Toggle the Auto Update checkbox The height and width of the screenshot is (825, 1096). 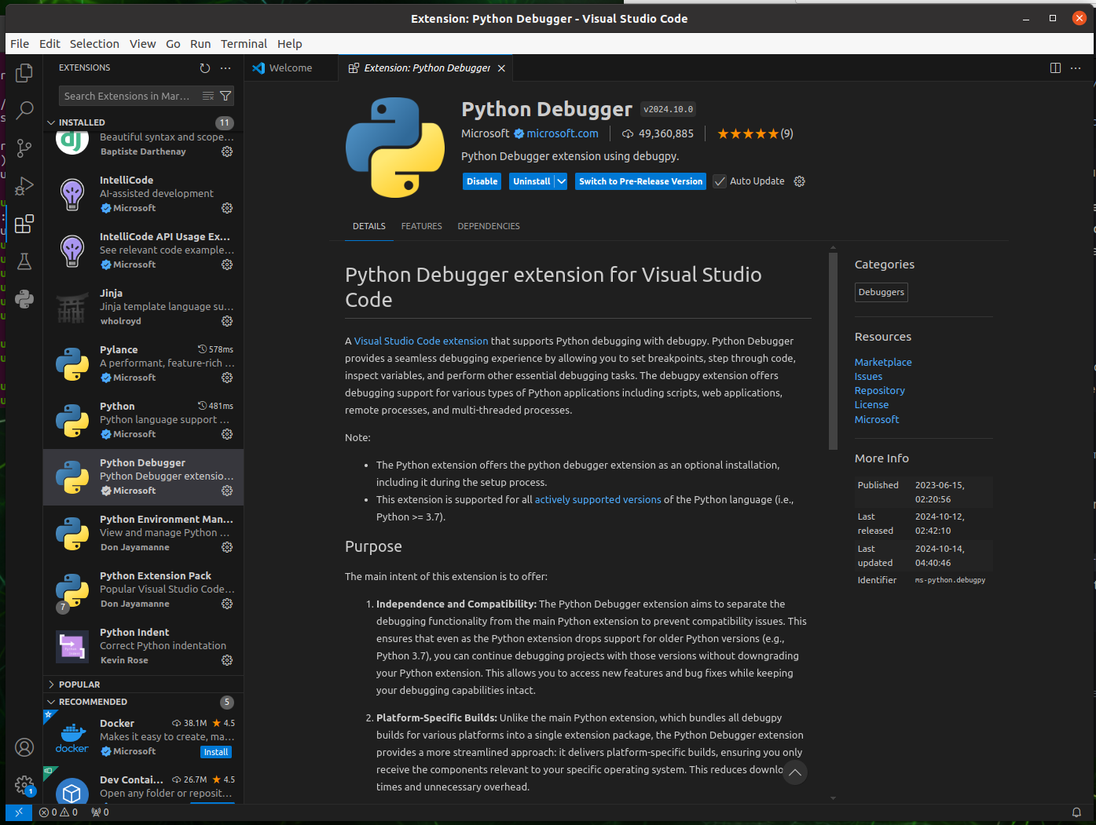(720, 181)
